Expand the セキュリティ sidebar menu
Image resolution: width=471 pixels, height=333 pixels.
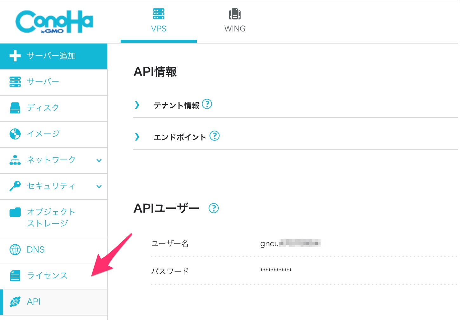[x=99, y=187]
